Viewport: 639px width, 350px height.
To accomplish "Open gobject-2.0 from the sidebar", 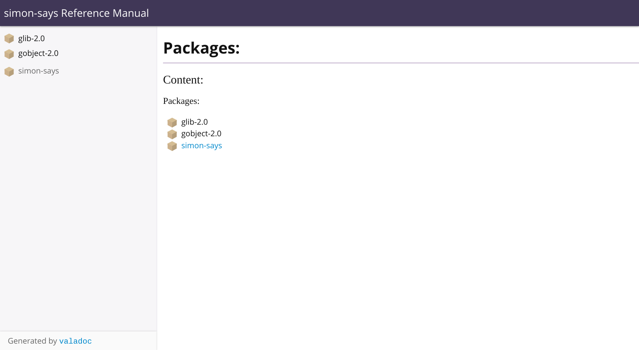I will (x=38, y=54).
